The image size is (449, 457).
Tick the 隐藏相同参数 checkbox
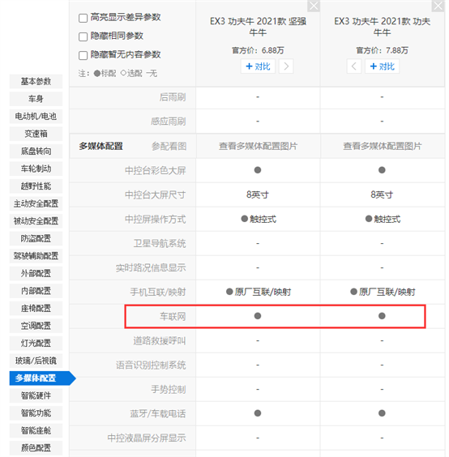point(83,36)
